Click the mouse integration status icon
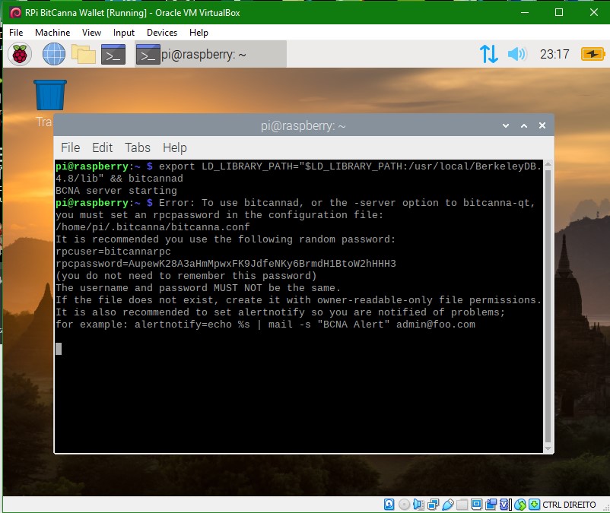The image size is (610, 513). [520, 505]
